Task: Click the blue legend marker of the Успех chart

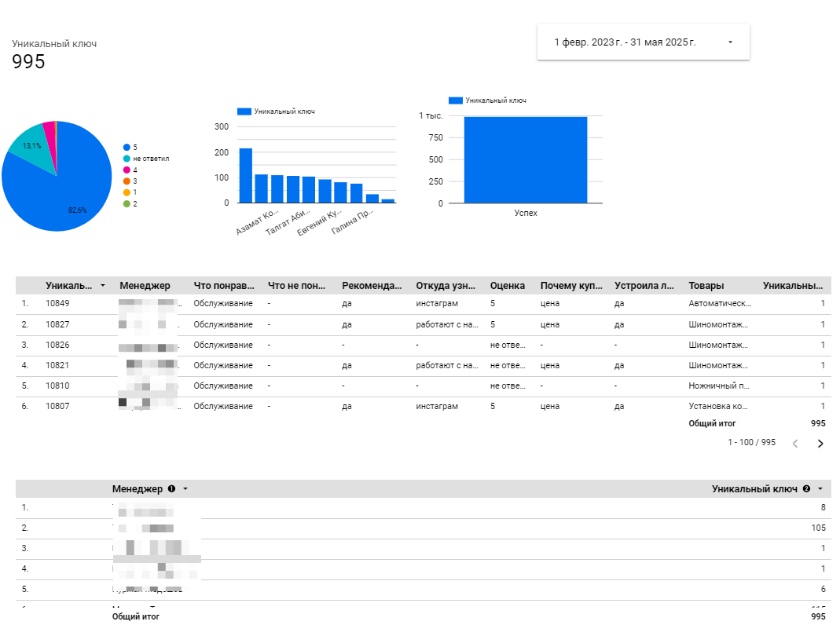Action: click(x=455, y=101)
